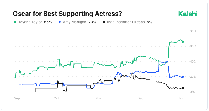The width and height of the screenshot is (209, 111).
Task: Click the Dec label on the time axis
Action: [140, 98]
